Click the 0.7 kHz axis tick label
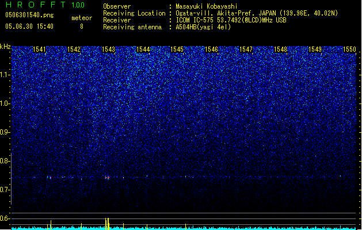 pos(5,190)
